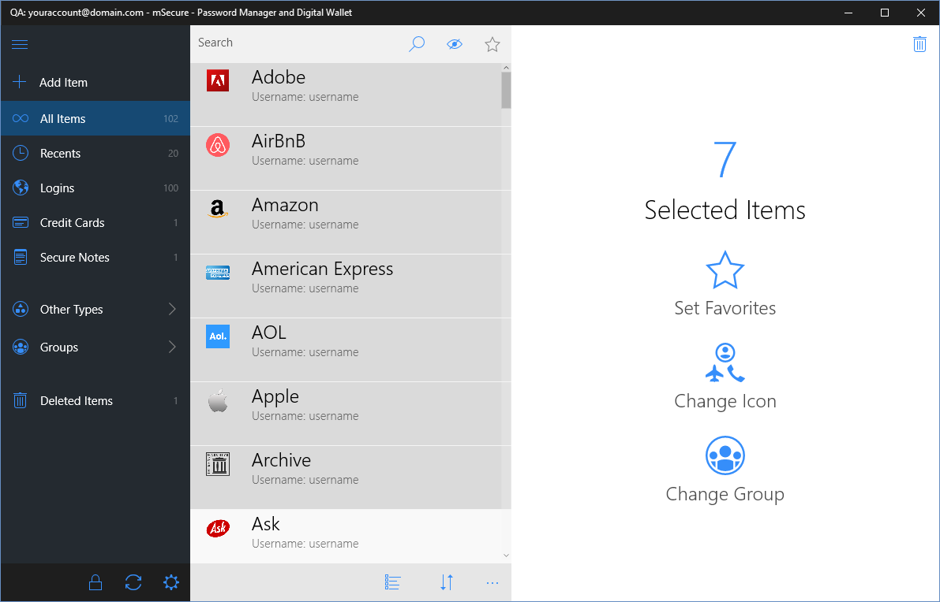The width and height of the screenshot is (940, 602).
Task: Toggle the favorites star filter in the search bar
Action: pyautogui.click(x=492, y=44)
